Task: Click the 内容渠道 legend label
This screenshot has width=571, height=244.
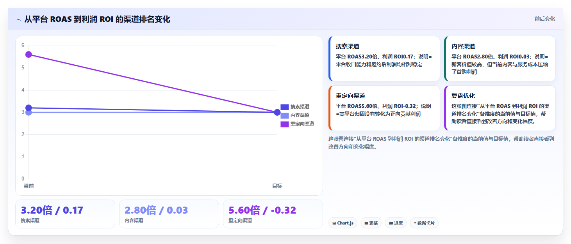Action: 300,115
